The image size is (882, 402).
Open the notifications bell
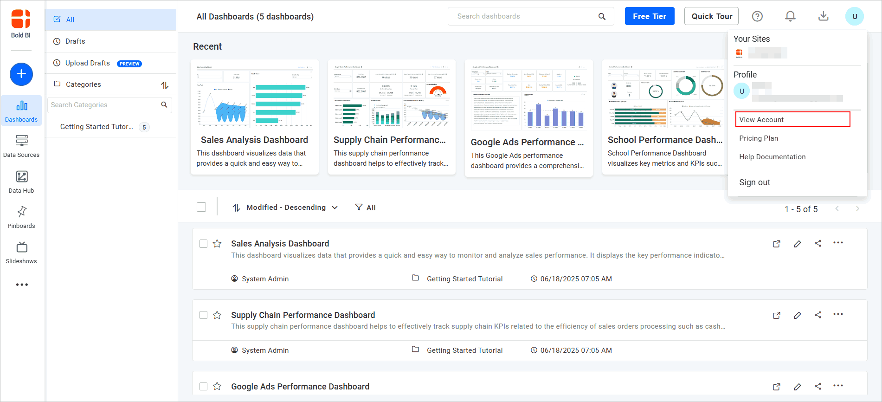[790, 16]
